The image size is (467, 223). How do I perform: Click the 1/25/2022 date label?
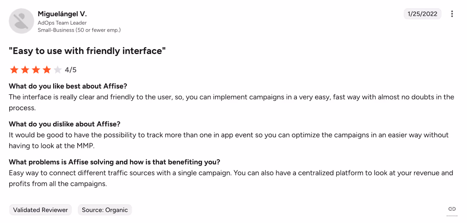[422, 14]
